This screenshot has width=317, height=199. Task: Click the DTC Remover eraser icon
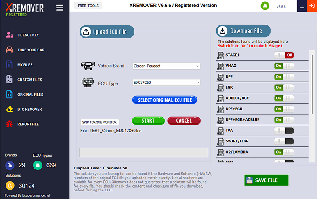click(x=9, y=109)
